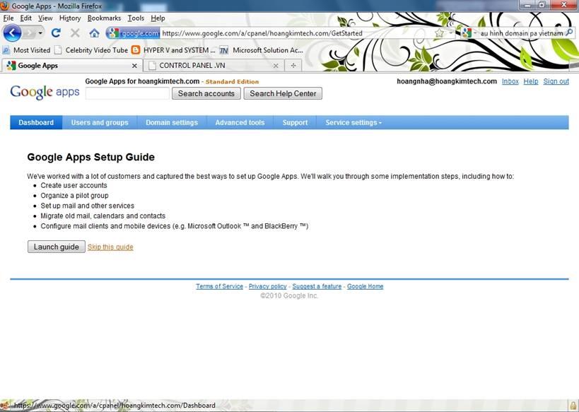Click hoangnha@hoangkimtech.com account text
Screen dimensions: 579x412
tap(447, 81)
